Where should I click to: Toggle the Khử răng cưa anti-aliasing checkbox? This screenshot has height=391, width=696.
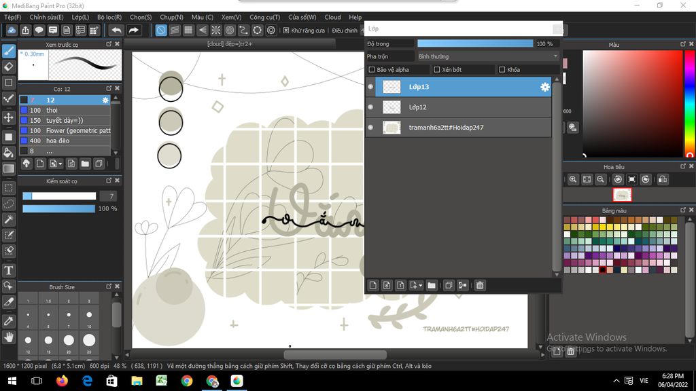286,30
